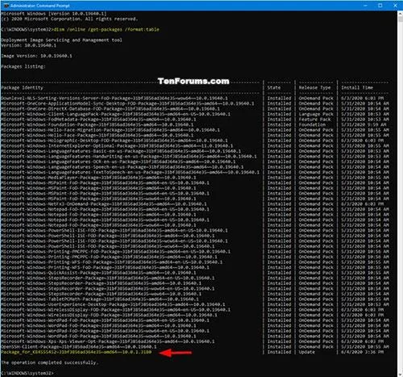
Task: Click the Update release type entry
Action: (x=306, y=352)
